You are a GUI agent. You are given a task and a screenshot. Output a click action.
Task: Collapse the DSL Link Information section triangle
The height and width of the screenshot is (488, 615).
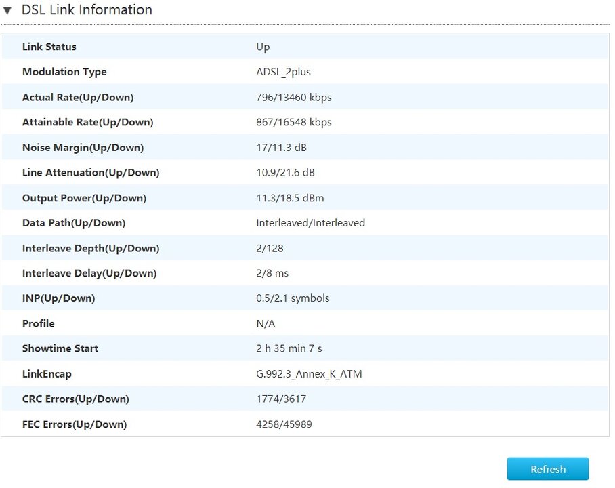7,11
